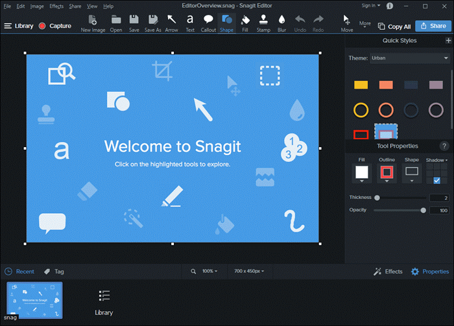Open the Theme dropdown showing Urban
Viewport: 454px width, 326px height.
point(409,58)
